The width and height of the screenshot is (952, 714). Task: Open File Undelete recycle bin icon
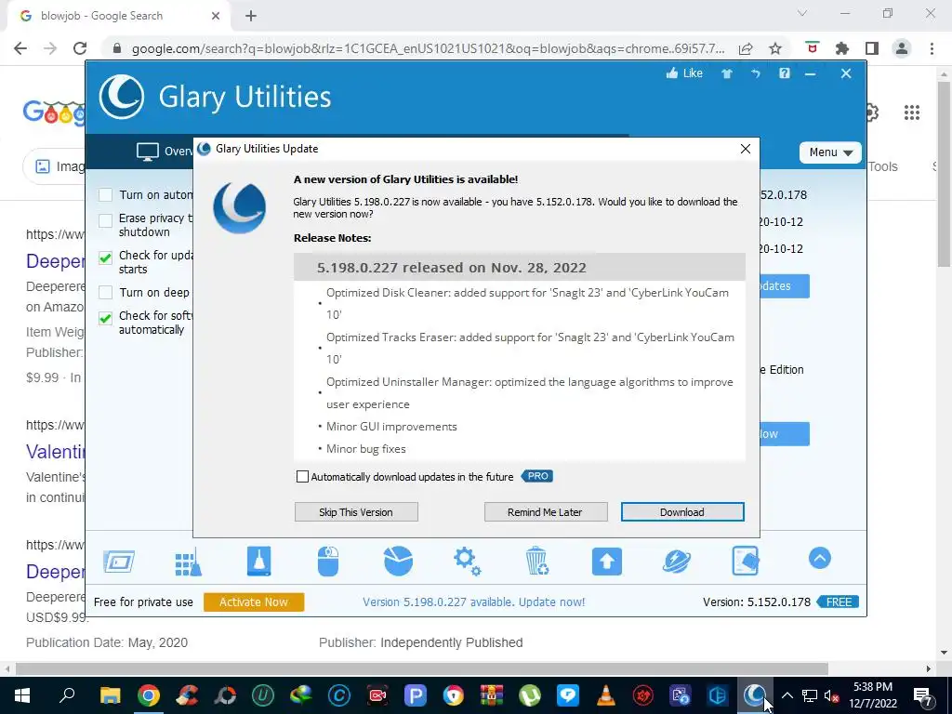pos(536,561)
